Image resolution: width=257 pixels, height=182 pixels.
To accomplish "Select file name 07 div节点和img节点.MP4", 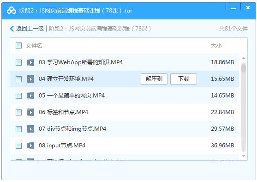I will click(72, 129).
